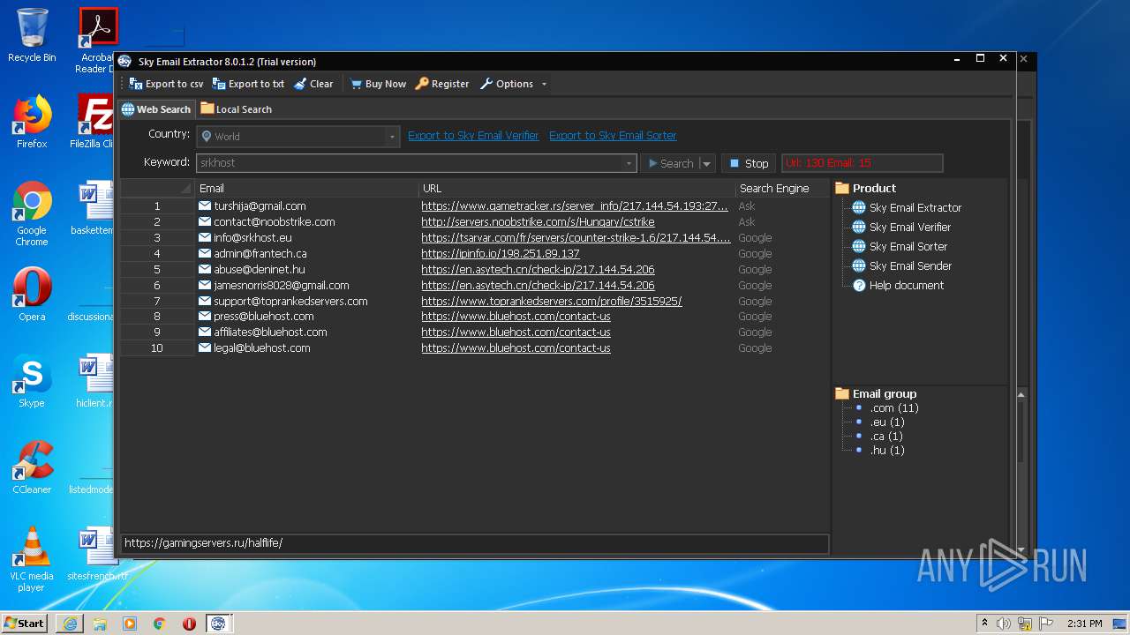
Task: Open the Search button's dropdown arrow
Action: [x=706, y=163]
